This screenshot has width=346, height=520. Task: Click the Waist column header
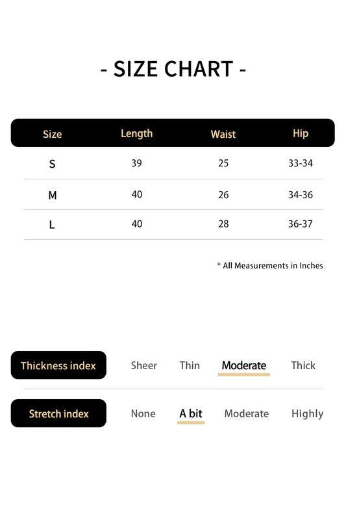223,134
